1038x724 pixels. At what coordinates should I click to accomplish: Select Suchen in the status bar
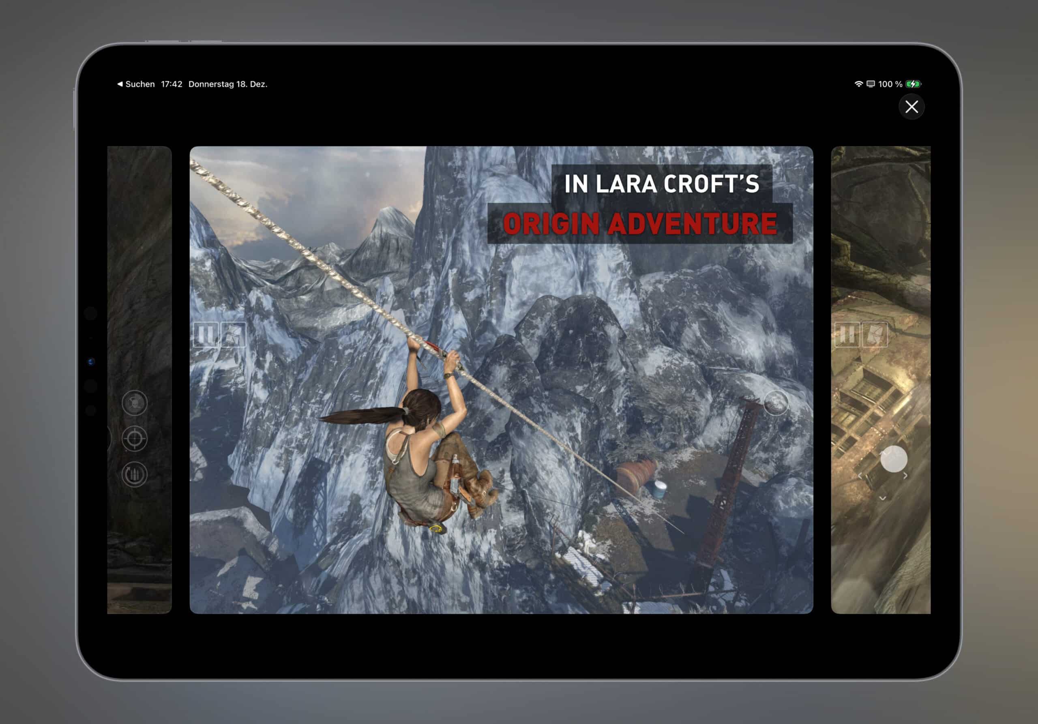[x=137, y=84]
